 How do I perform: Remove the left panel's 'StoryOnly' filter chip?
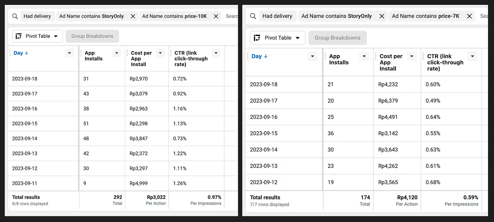point(132,16)
